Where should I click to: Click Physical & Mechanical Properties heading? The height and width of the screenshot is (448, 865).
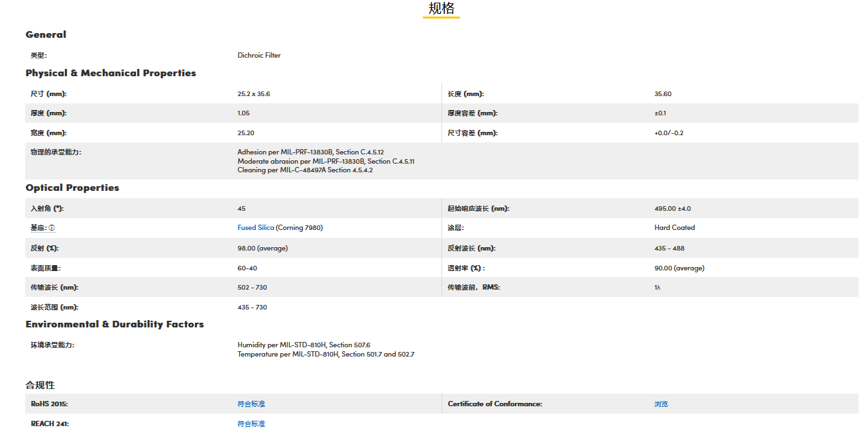click(x=111, y=73)
